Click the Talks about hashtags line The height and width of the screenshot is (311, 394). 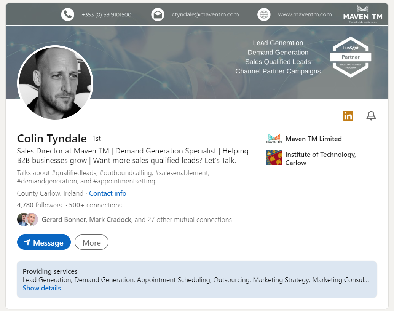113,177
